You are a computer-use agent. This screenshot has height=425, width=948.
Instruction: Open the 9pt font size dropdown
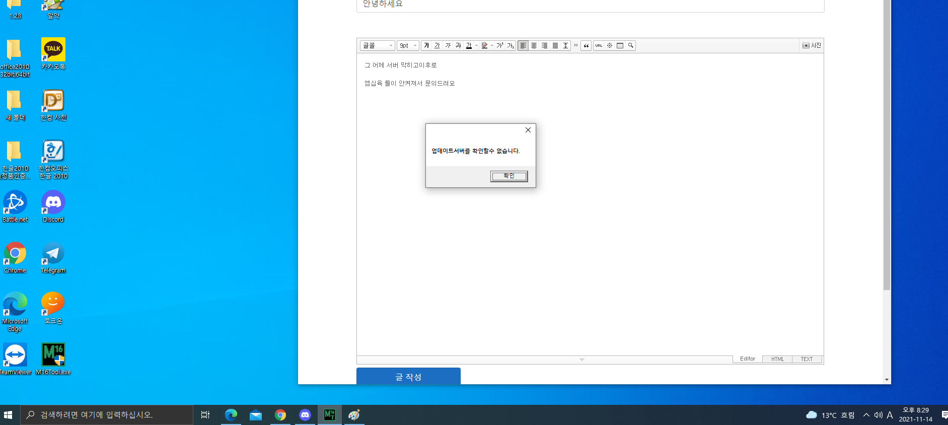pos(408,46)
